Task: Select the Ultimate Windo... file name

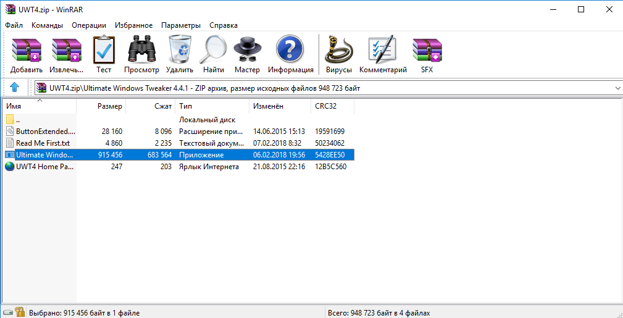Action: (44, 155)
